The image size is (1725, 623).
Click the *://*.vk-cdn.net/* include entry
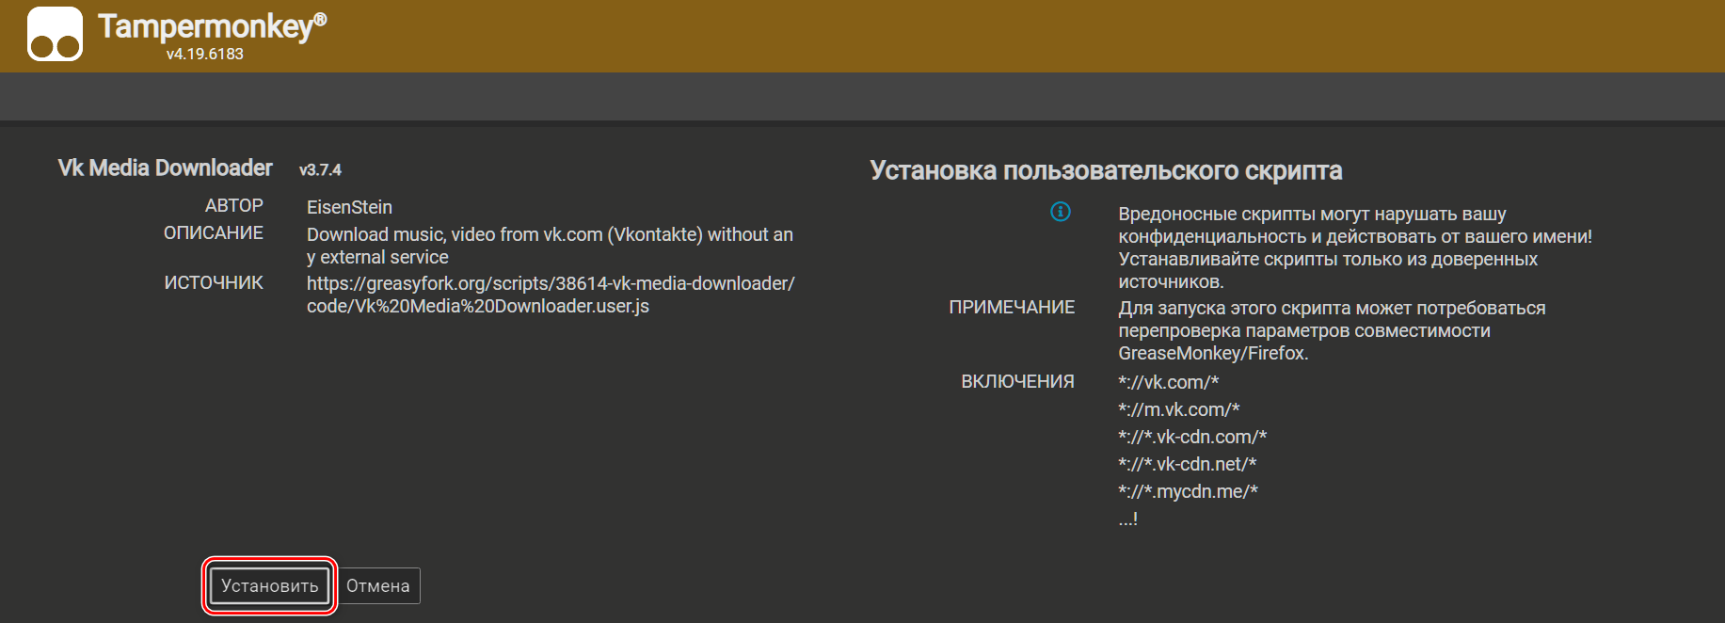click(1188, 464)
